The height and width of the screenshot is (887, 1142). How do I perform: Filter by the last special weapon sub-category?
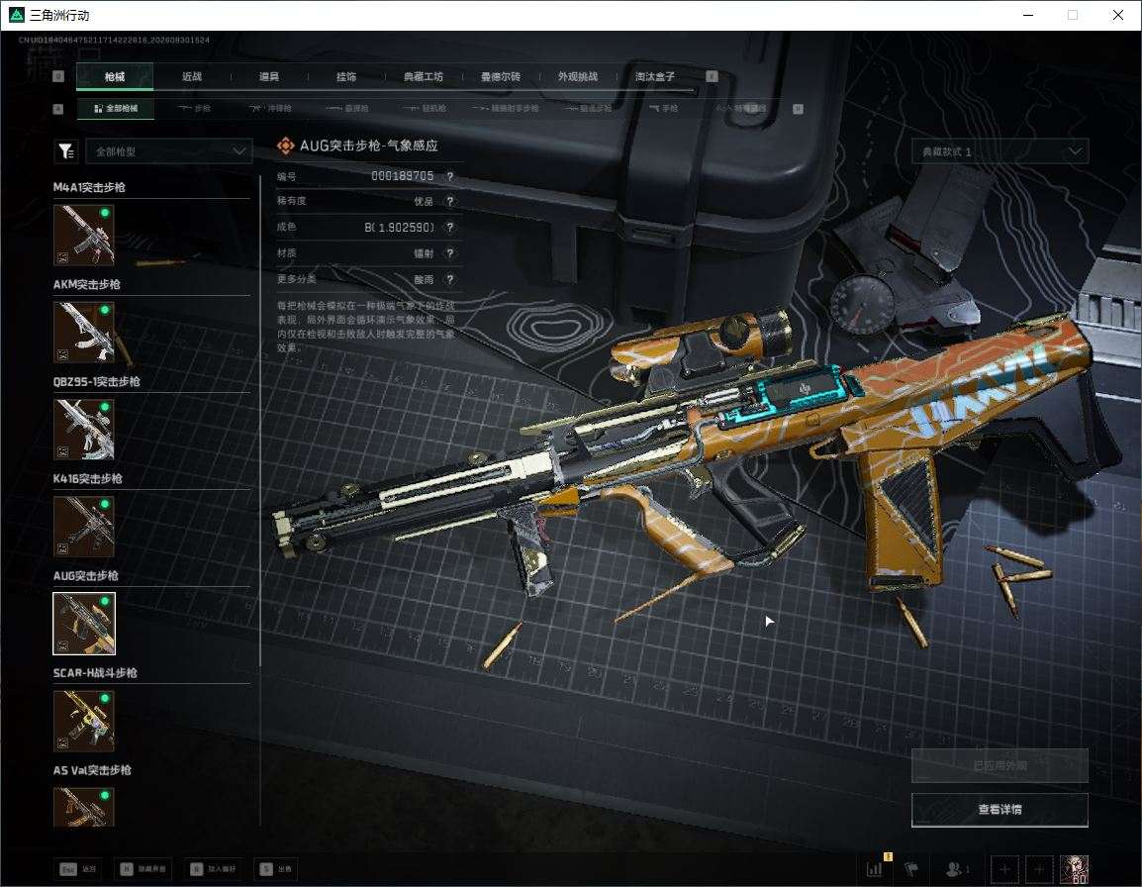coord(740,109)
